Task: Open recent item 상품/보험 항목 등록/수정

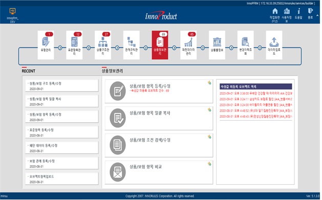Action: (x=62, y=117)
